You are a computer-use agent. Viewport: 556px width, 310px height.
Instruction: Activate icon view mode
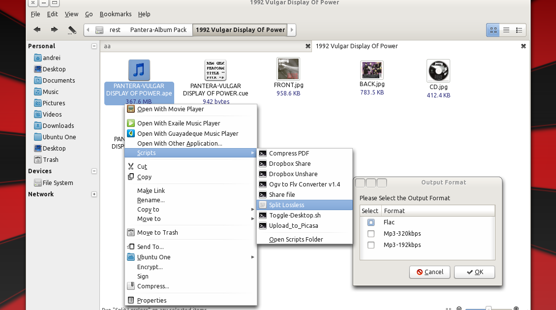click(x=493, y=30)
